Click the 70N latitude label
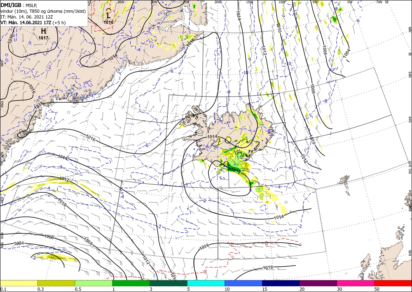412x292 pixels. click(379, 2)
